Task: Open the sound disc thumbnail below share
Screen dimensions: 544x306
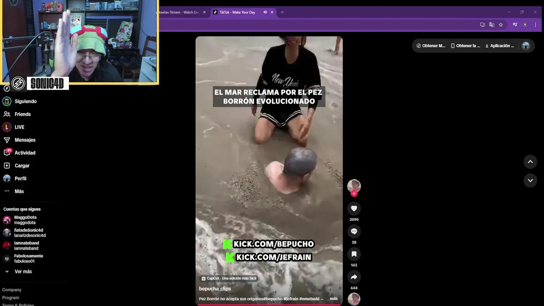Action: [354, 299]
